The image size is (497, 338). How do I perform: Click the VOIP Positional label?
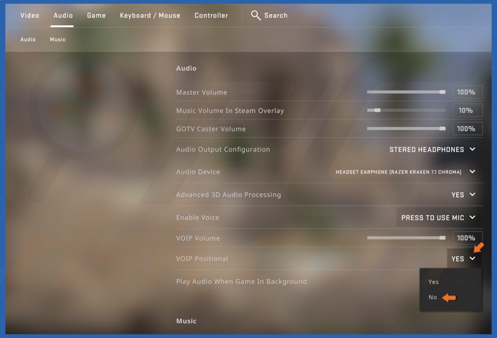point(202,259)
